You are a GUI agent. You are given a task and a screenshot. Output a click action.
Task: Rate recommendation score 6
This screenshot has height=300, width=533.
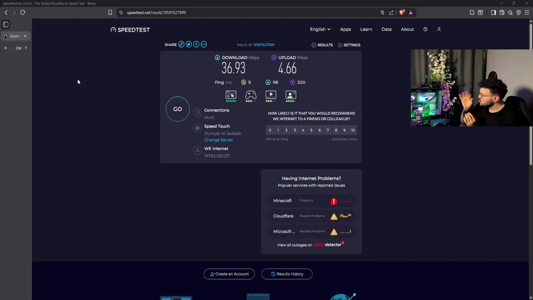pos(319,130)
